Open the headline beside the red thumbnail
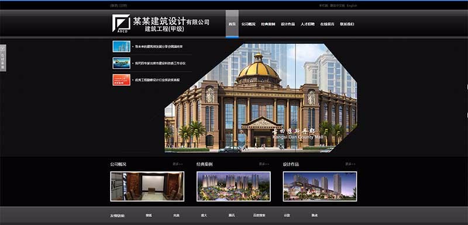This screenshot has width=468, height=225. click(157, 80)
